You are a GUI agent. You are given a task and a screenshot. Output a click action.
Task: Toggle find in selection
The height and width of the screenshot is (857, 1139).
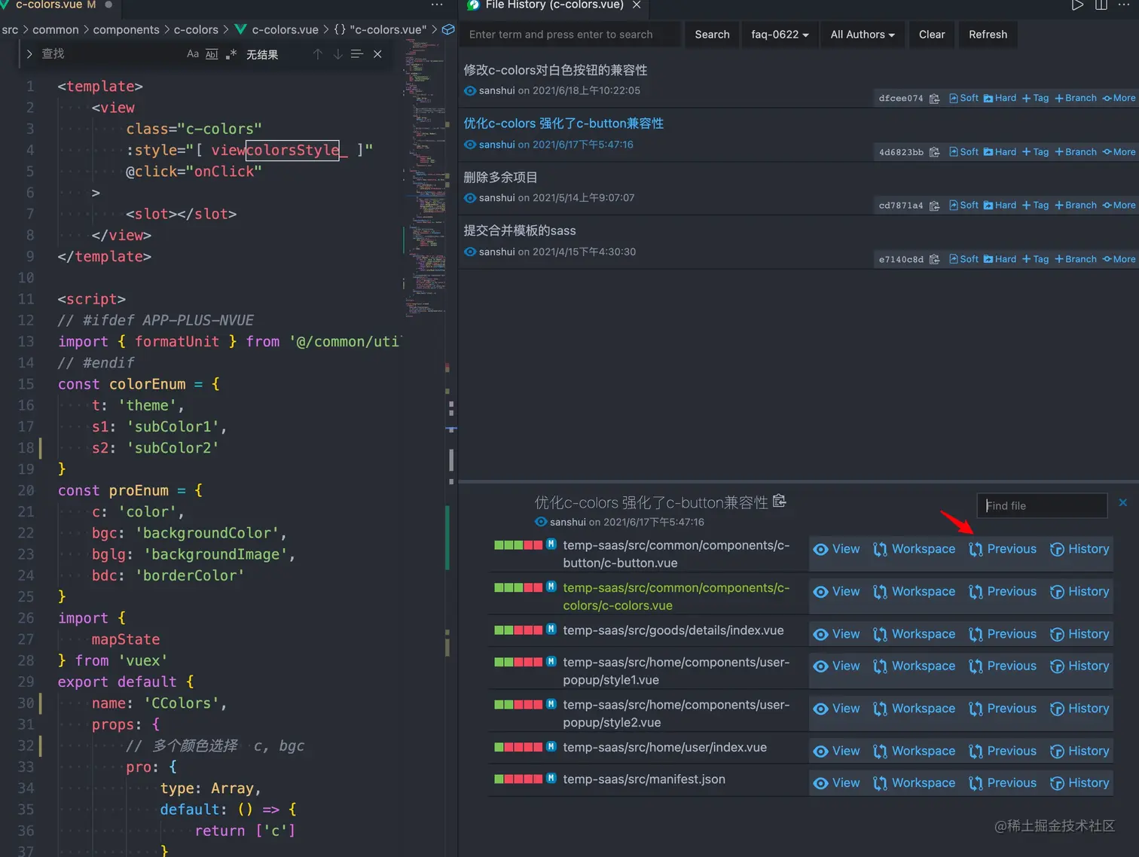tap(357, 54)
